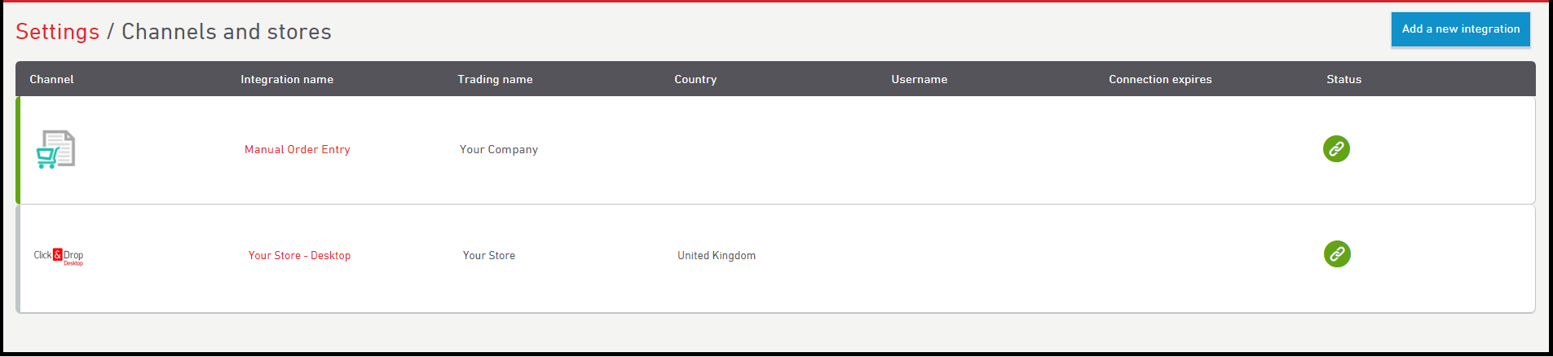Select the Your Store trading name cell
Screen dimensions: 1553x357
[489, 255]
